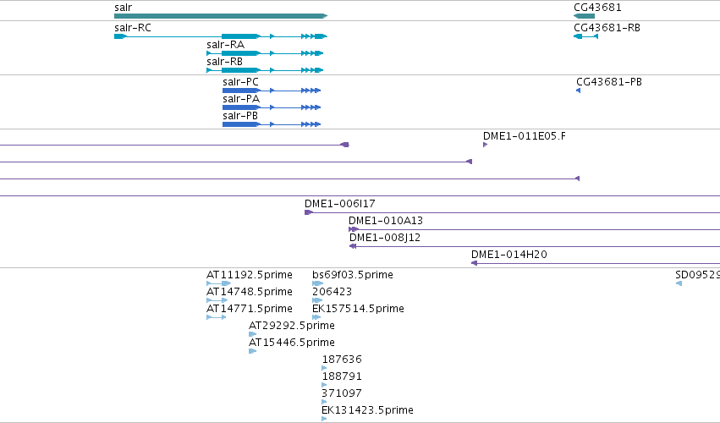Select the DME1-006I17 feature start glyph
This screenshot has width=720, height=423.
(309, 212)
